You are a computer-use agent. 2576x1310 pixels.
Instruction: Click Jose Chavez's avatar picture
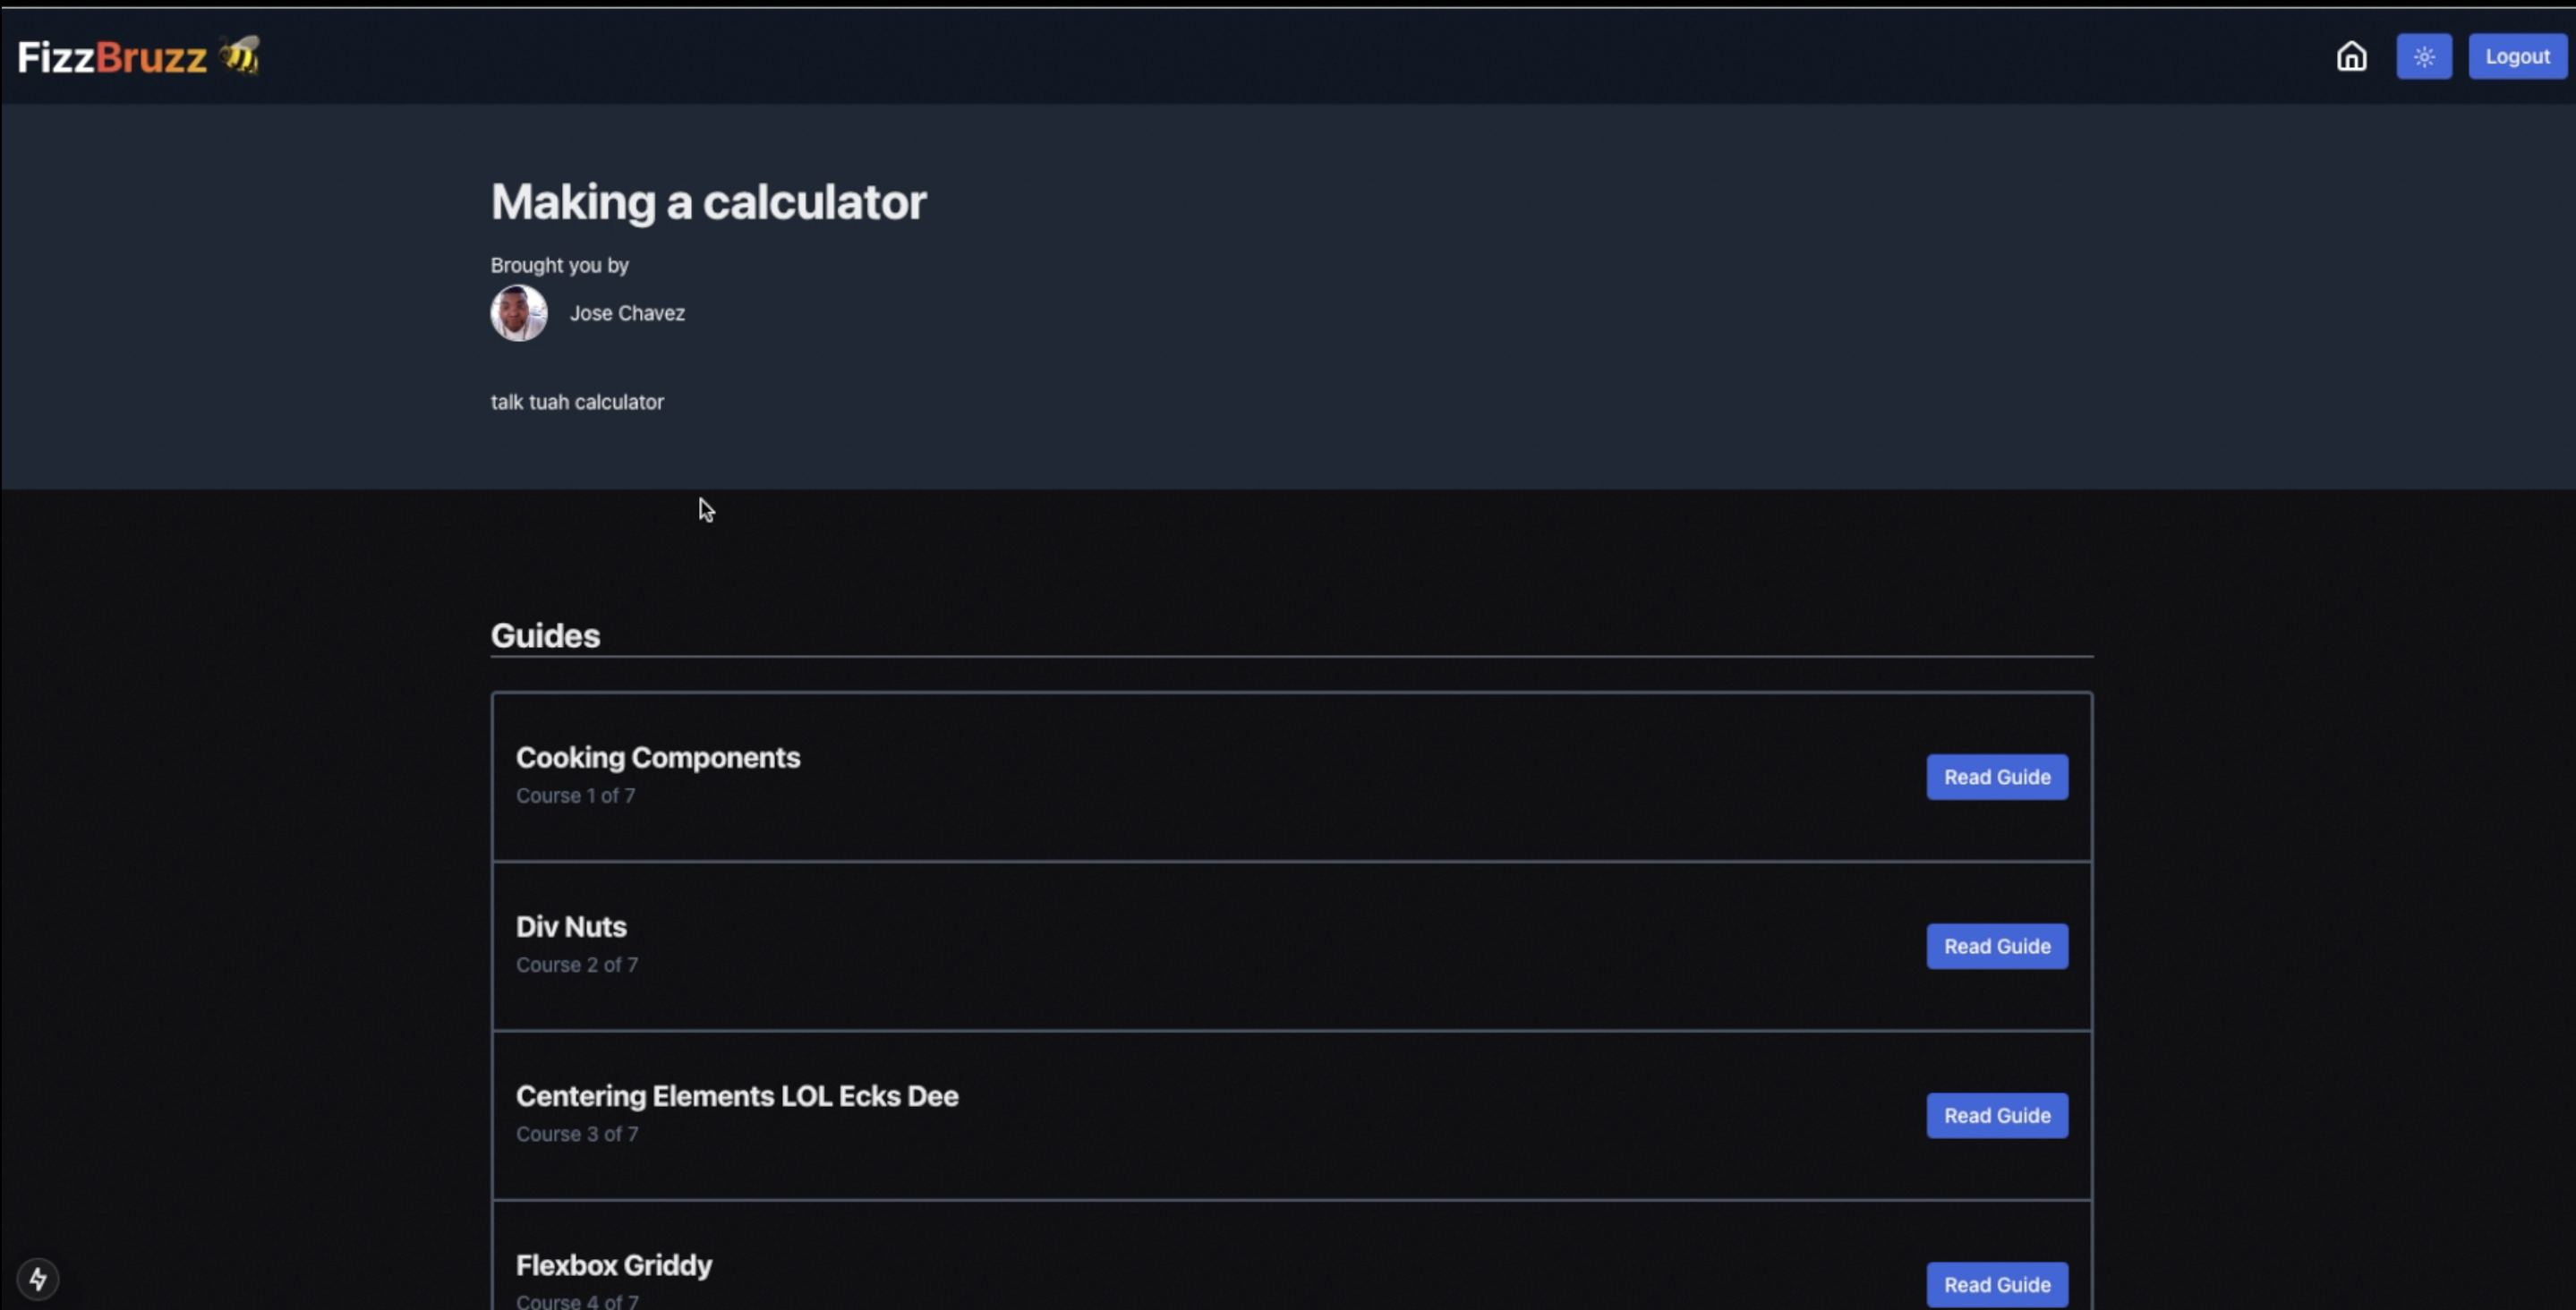[x=518, y=313]
